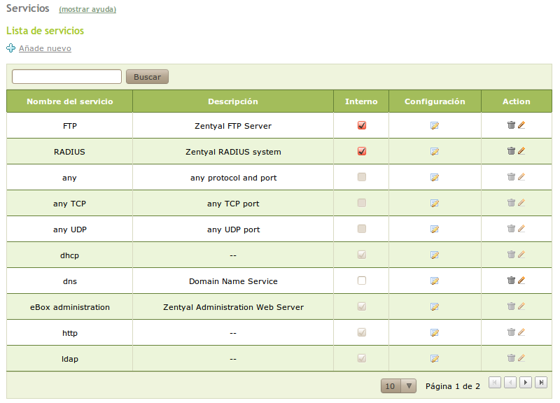Click the 'Domain Name Service' description

point(233,281)
